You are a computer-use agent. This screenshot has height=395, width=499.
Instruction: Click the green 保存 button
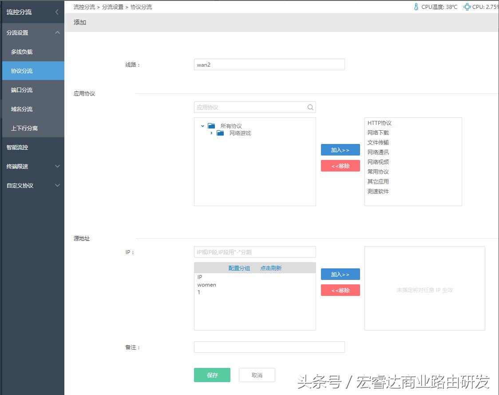pos(212,375)
